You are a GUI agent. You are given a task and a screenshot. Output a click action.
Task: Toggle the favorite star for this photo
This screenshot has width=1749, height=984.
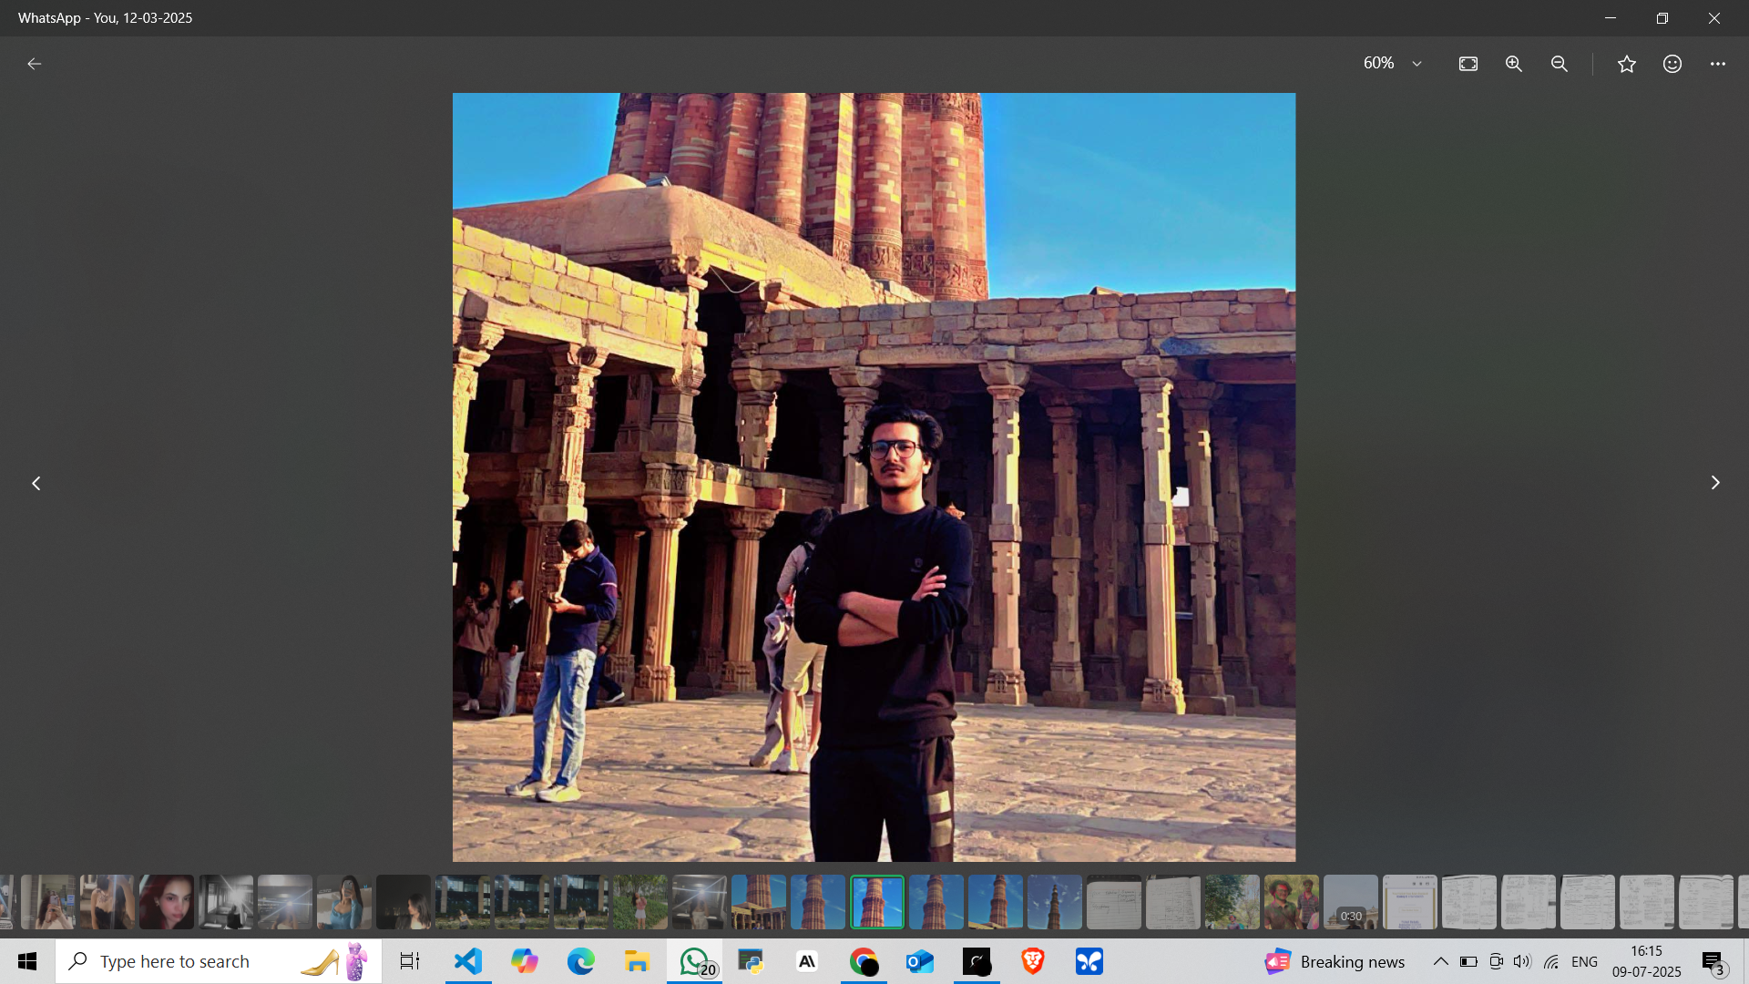(1627, 64)
